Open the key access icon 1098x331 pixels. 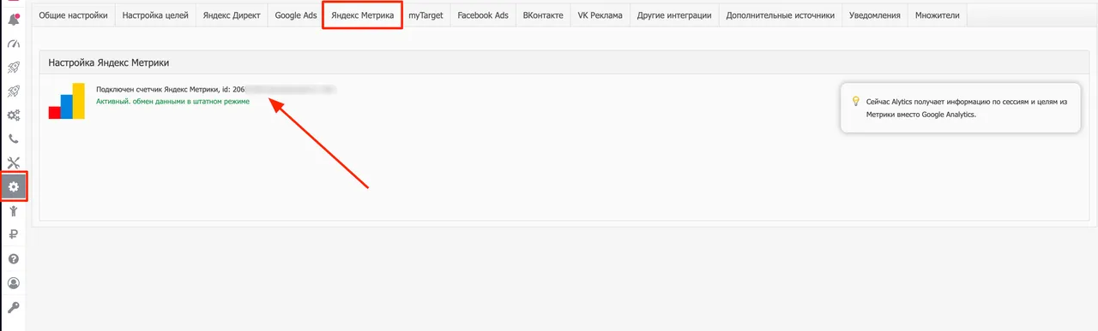click(13, 306)
